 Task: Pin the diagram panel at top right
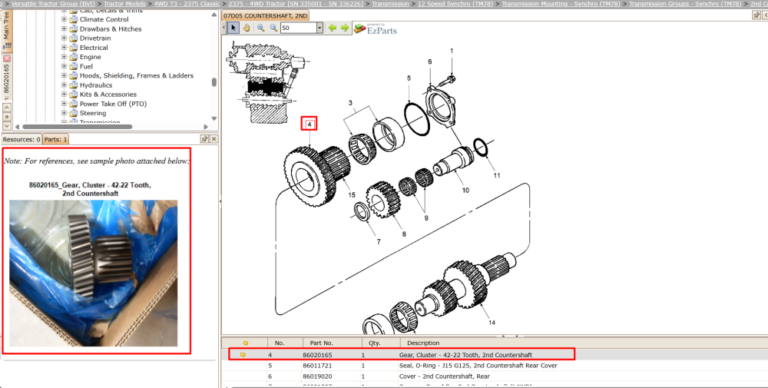tap(756, 15)
